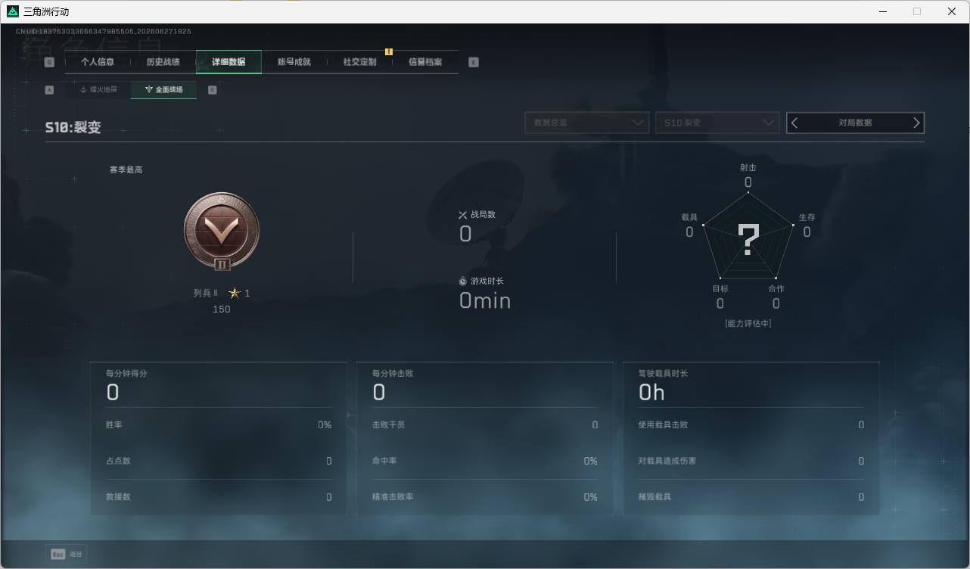Viewport: 970px width, 569px height.
Task: Click the 摧毁载具 stat row
Action: click(x=751, y=497)
